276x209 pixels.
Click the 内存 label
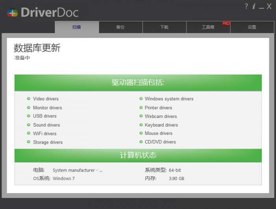pyautogui.click(x=151, y=178)
